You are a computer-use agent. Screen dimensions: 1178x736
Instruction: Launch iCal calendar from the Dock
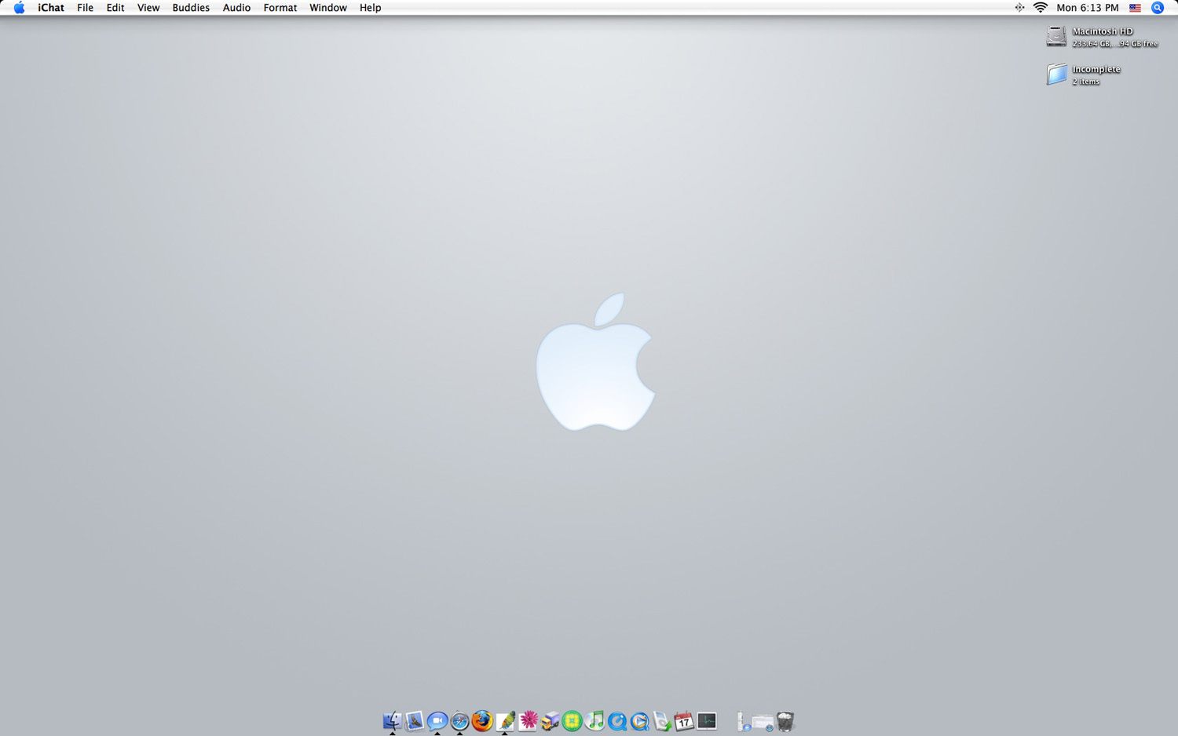(x=684, y=721)
